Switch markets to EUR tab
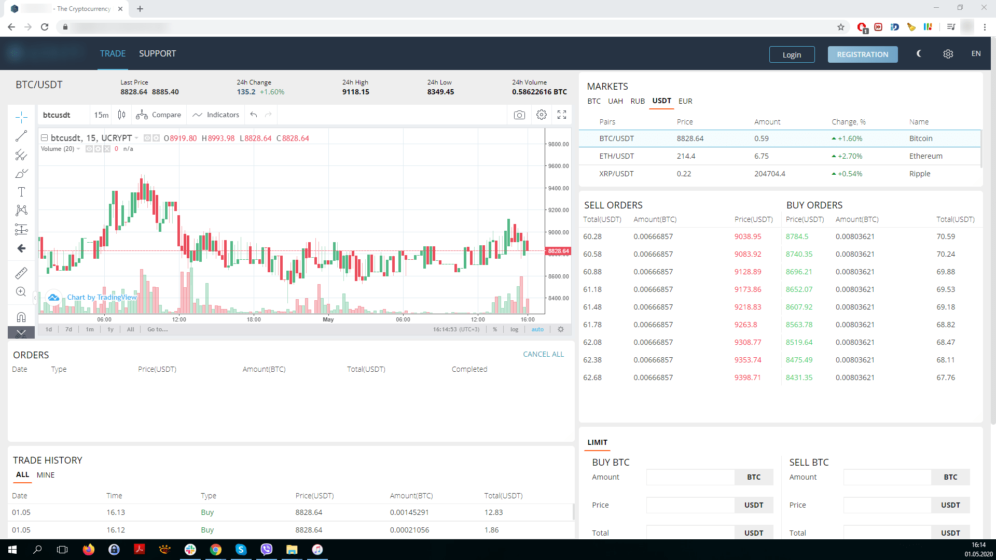The height and width of the screenshot is (560, 996). (x=685, y=101)
